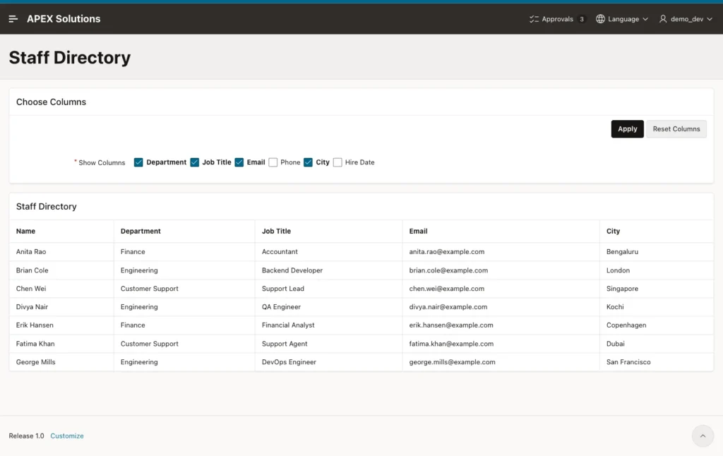Enable the Phone column checkbox
This screenshot has width=723, height=456.
[273, 162]
